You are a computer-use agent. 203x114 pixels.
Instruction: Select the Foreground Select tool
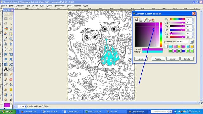click(6, 34)
